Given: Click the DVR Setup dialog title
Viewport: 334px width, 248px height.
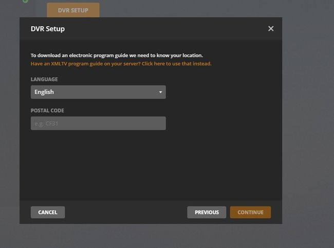Looking at the screenshot, I should click(48, 29).
